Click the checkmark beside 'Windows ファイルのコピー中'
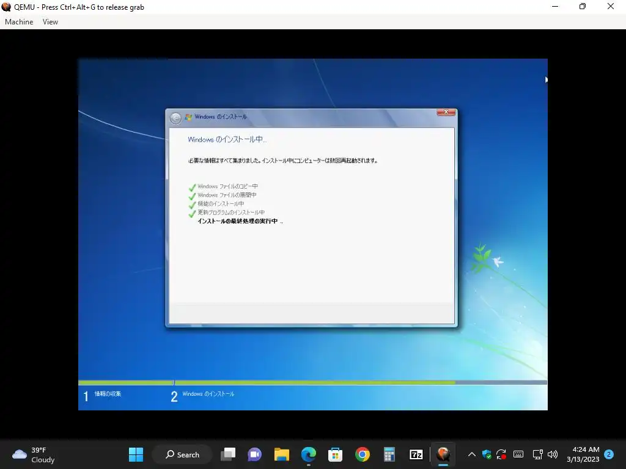The width and height of the screenshot is (626, 469). tap(192, 187)
